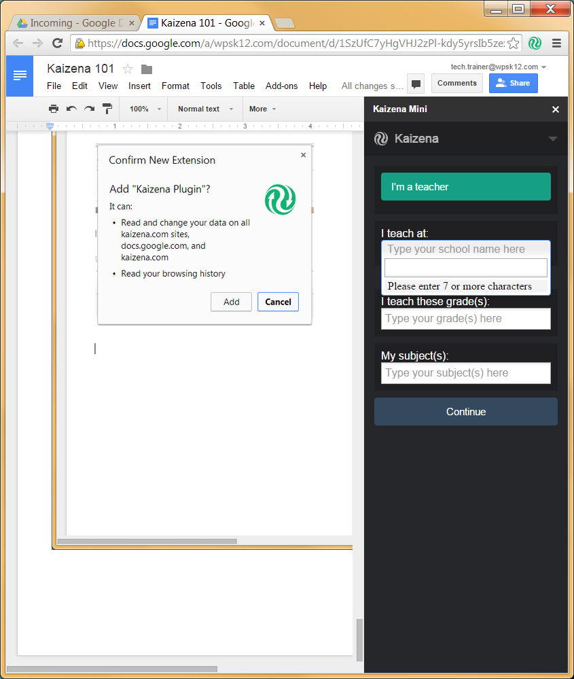Open the Tools menu

[x=211, y=86]
